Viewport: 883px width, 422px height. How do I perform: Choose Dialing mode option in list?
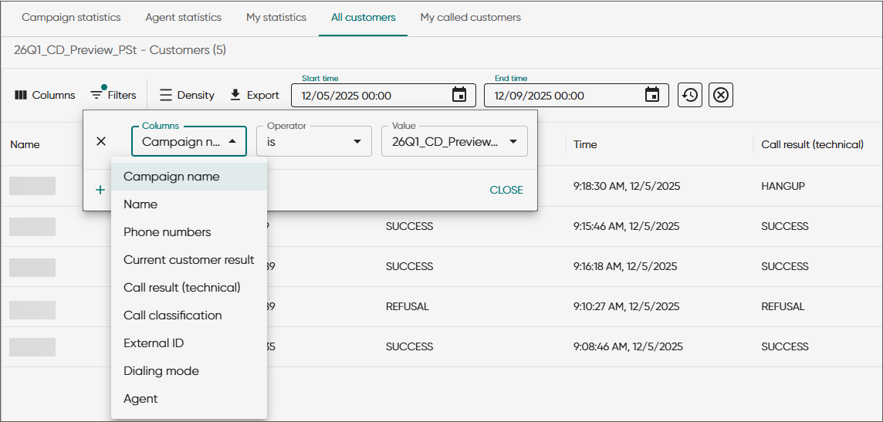click(x=161, y=371)
